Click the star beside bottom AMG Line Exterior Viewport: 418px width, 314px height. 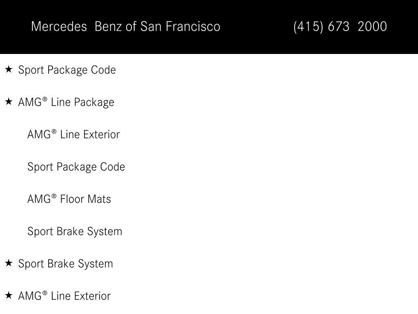[9, 296]
